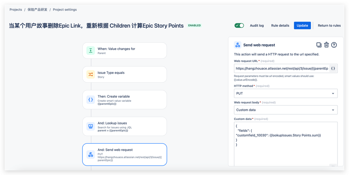The height and width of the screenshot is (175, 349).
Task: Toggle the rule enabled switch off
Action: [239, 25]
